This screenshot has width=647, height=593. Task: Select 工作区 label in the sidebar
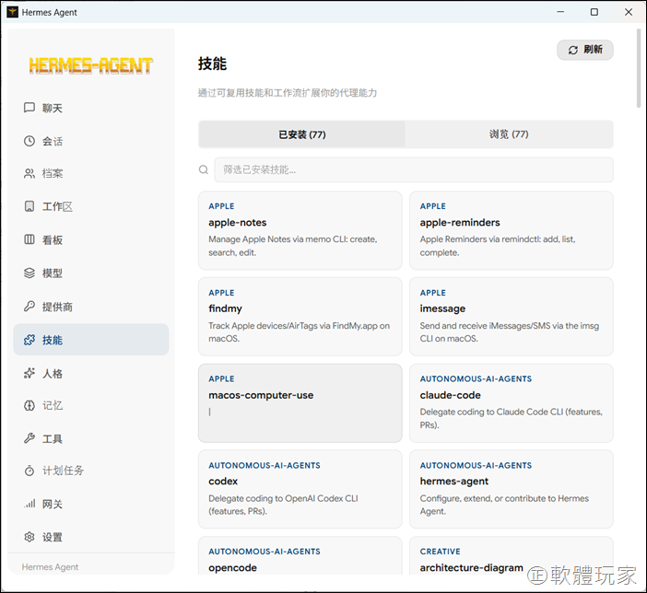pos(57,206)
